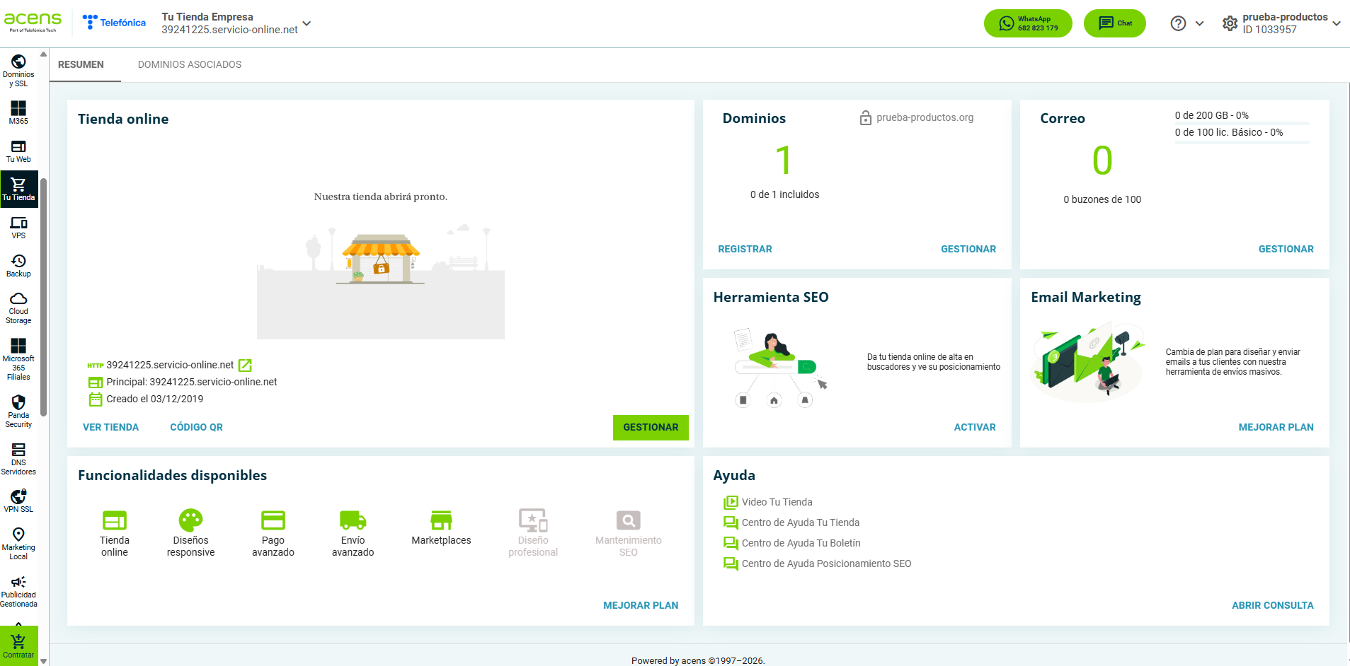
Task: Open Cloud Storage sidebar item
Action: click(18, 308)
